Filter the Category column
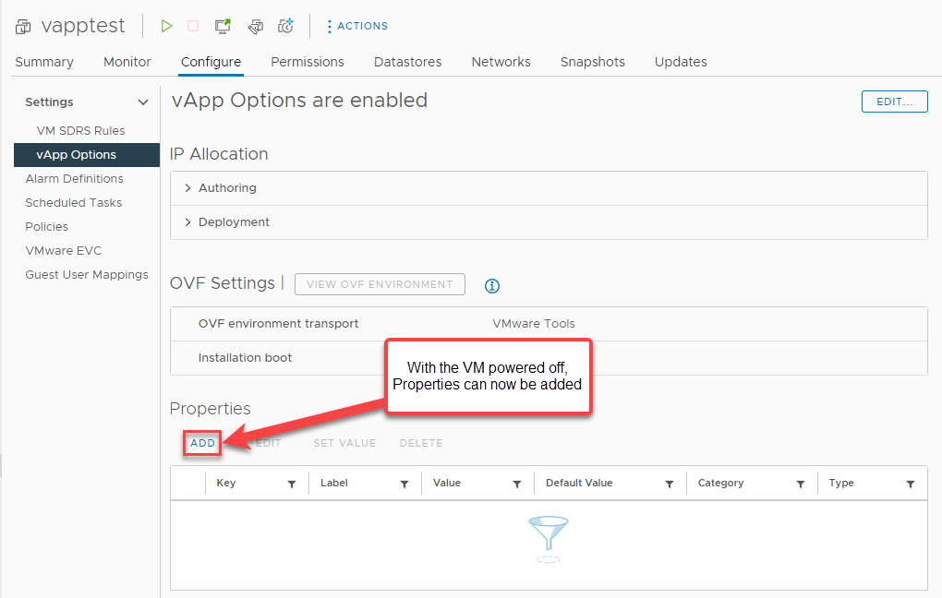The image size is (942, 598). pos(801,484)
